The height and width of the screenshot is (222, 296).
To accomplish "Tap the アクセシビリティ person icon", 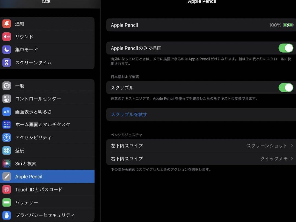I will [x=7, y=138].
